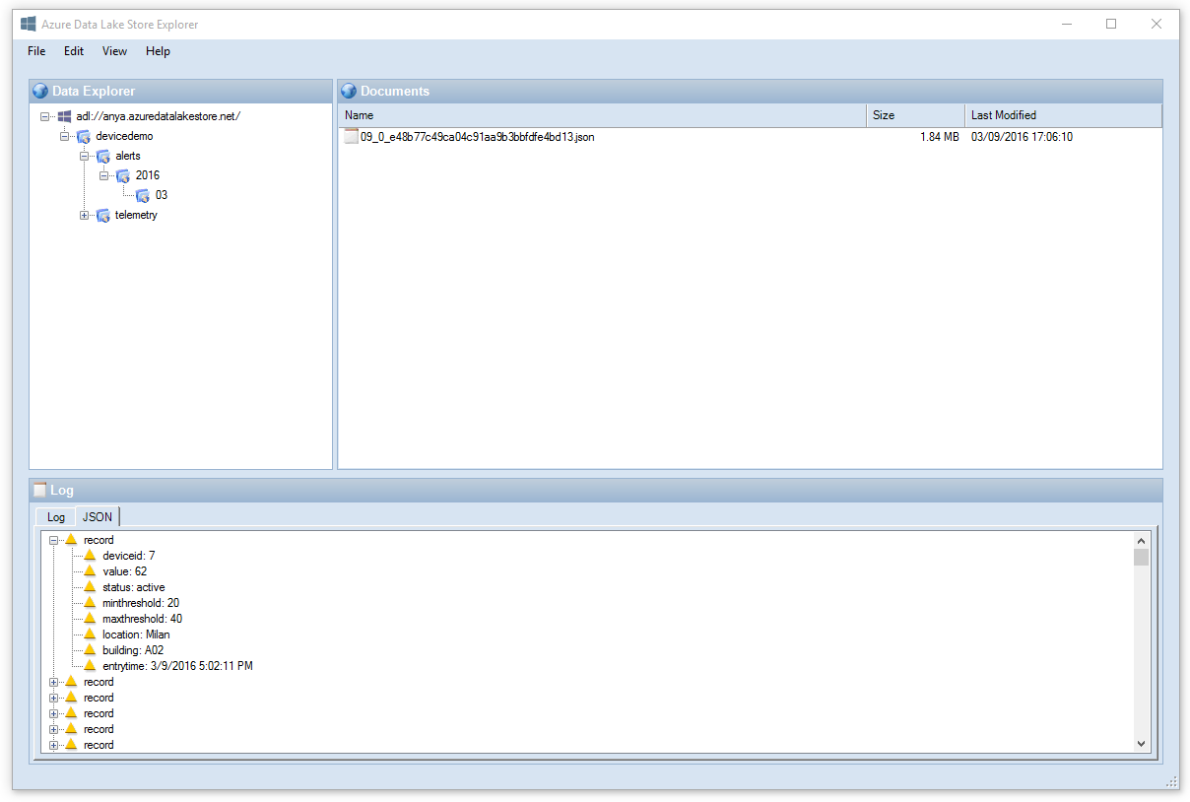Click the 2016 folder icon

[123, 175]
